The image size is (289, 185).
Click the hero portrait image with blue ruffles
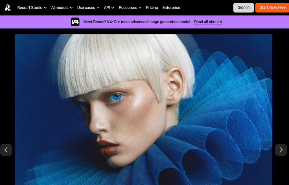click(x=143, y=110)
